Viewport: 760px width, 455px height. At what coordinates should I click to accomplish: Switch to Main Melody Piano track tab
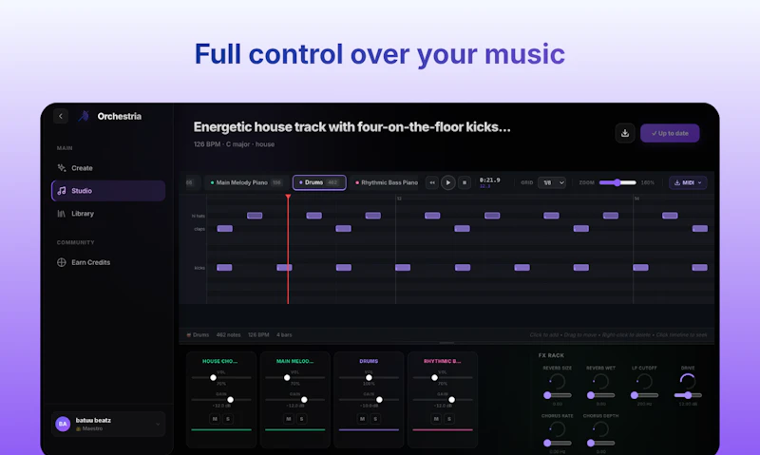tap(247, 182)
